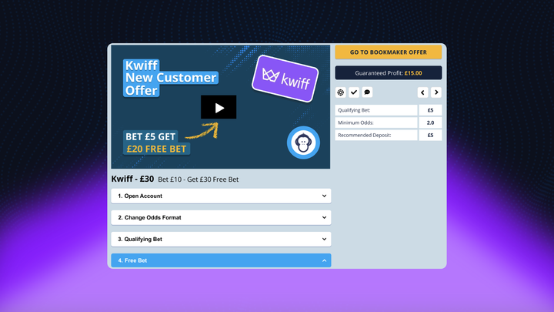Expand the Qualifying Bet step
Viewport: 554px width, 312px height.
coord(221,240)
